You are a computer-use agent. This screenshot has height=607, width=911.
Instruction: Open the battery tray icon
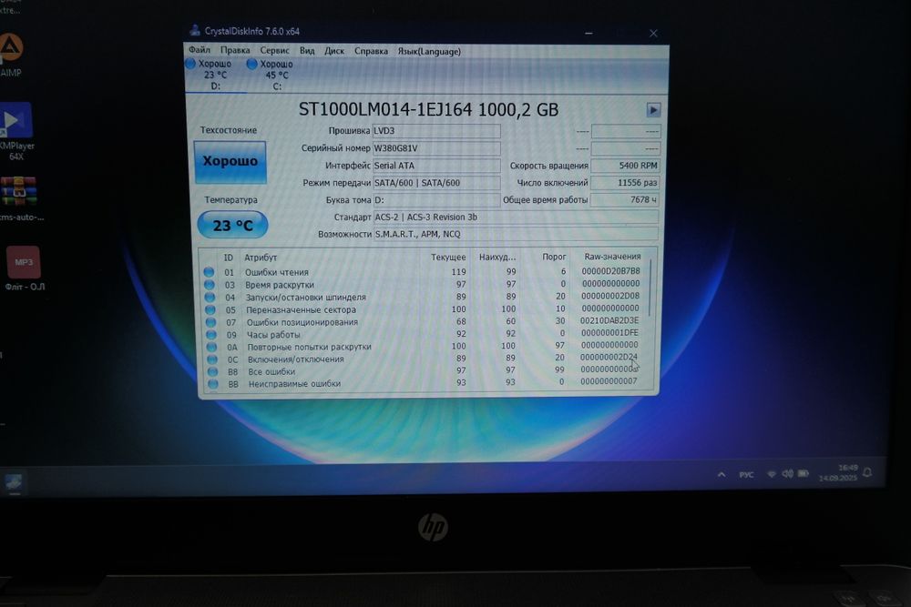pyautogui.click(x=804, y=473)
